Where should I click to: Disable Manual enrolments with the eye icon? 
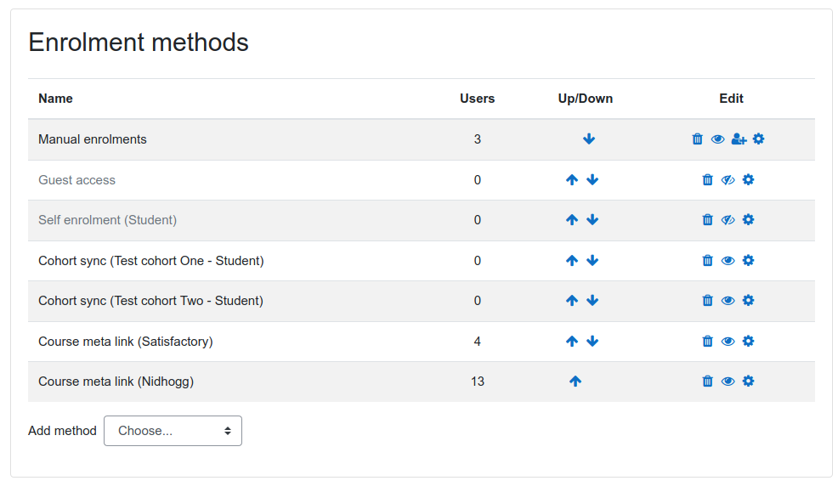click(x=718, y=139)
